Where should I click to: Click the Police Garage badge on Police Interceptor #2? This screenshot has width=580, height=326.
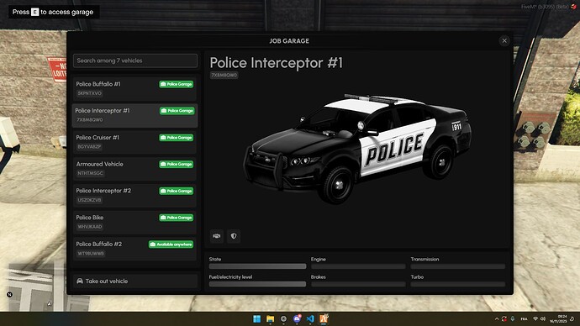(177, 191)
